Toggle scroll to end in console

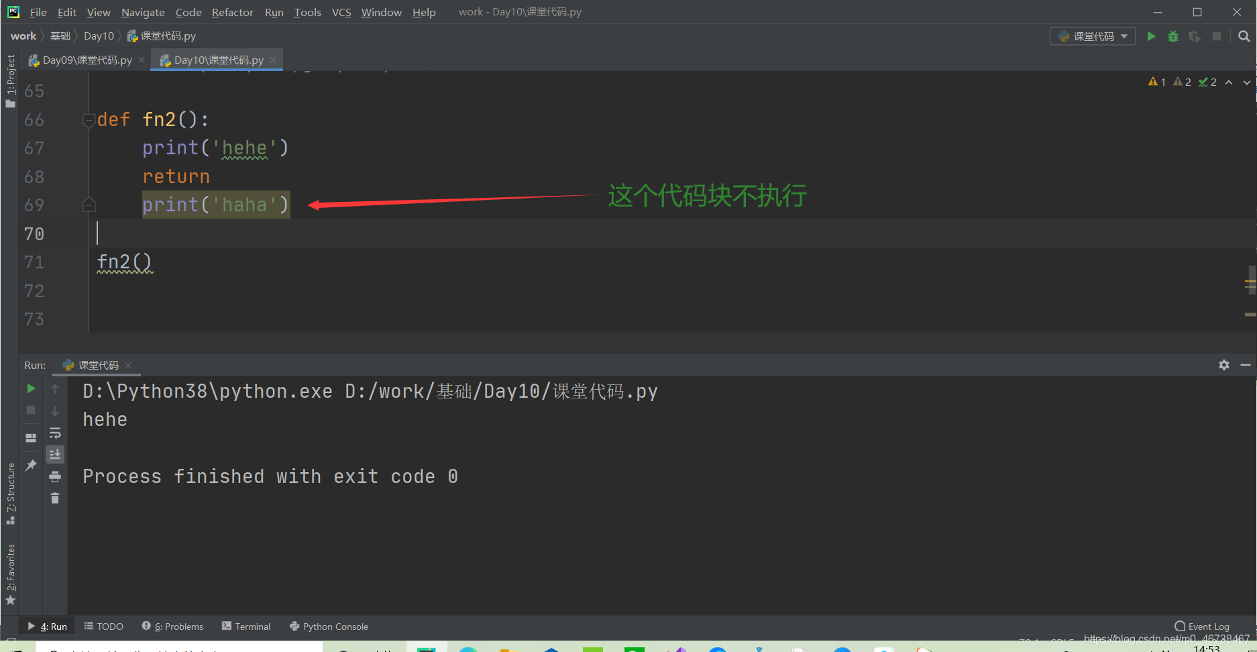tap(55, 454)
